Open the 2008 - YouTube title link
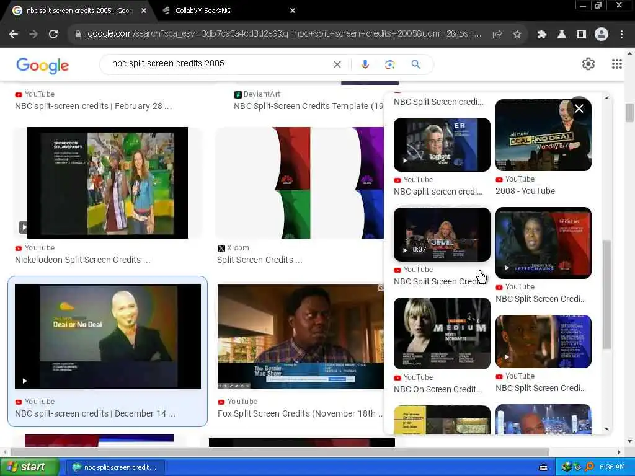This screenshot has width=635, height=476. [525, 191]
